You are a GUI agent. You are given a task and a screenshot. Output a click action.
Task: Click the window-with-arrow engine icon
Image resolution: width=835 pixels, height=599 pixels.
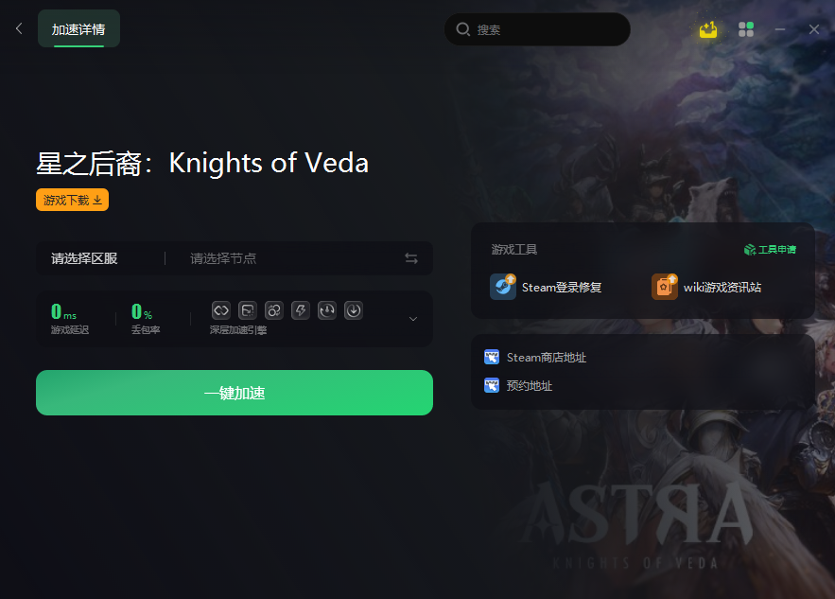pyautogui.click(x=248, y=310)
